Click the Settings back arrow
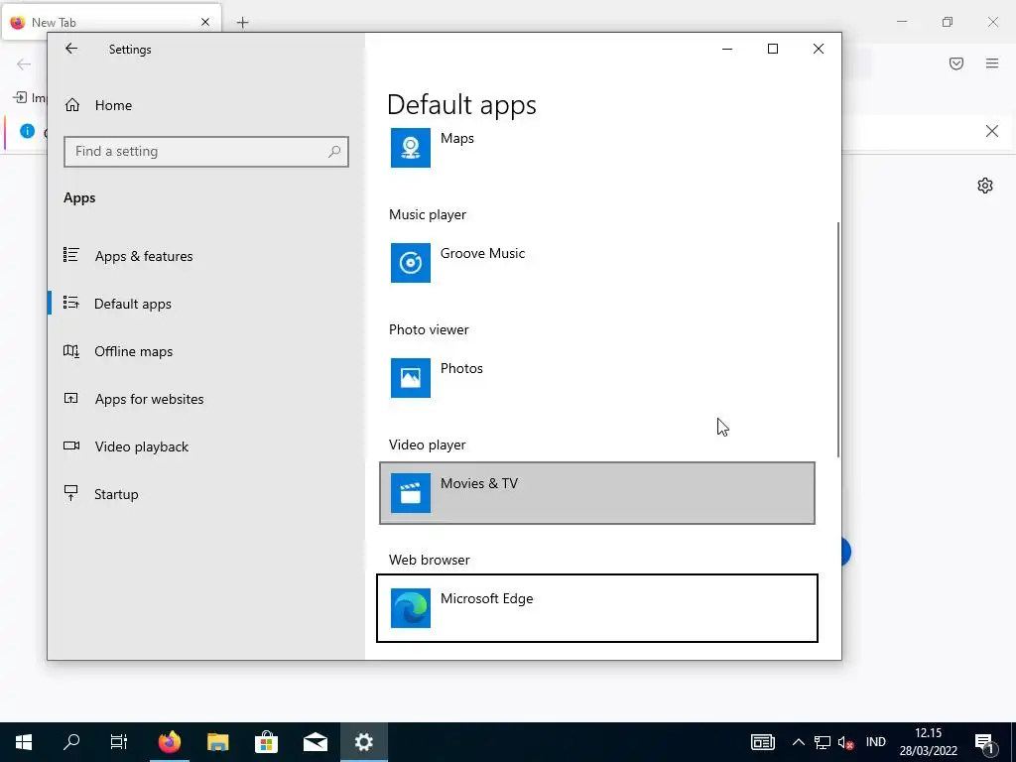The height and width of the screenshot is (762, 1016). click(x=71, y=49)
